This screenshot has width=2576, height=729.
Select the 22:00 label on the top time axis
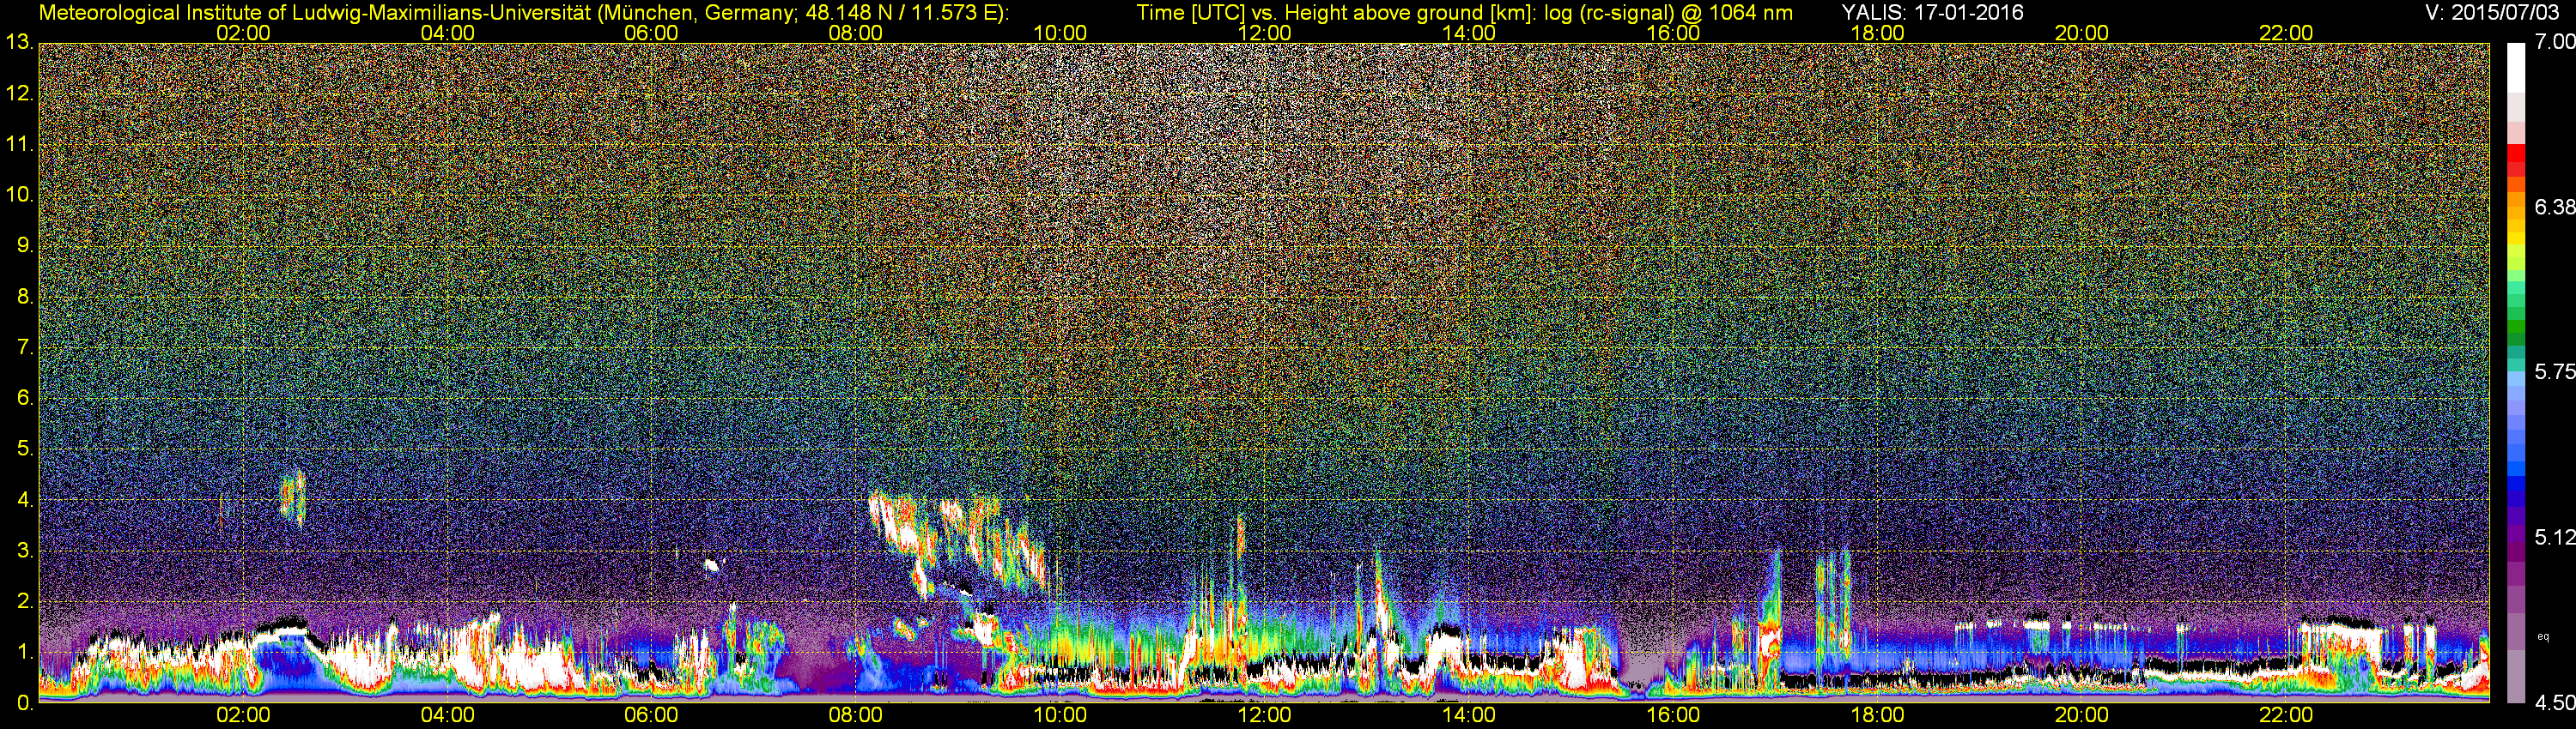(2286, 33)
